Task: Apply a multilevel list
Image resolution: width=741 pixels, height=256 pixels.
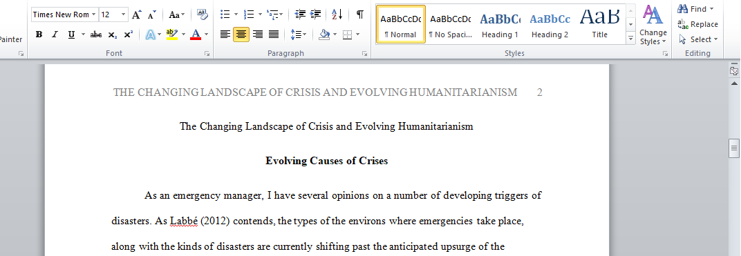Action: [272, 14]
